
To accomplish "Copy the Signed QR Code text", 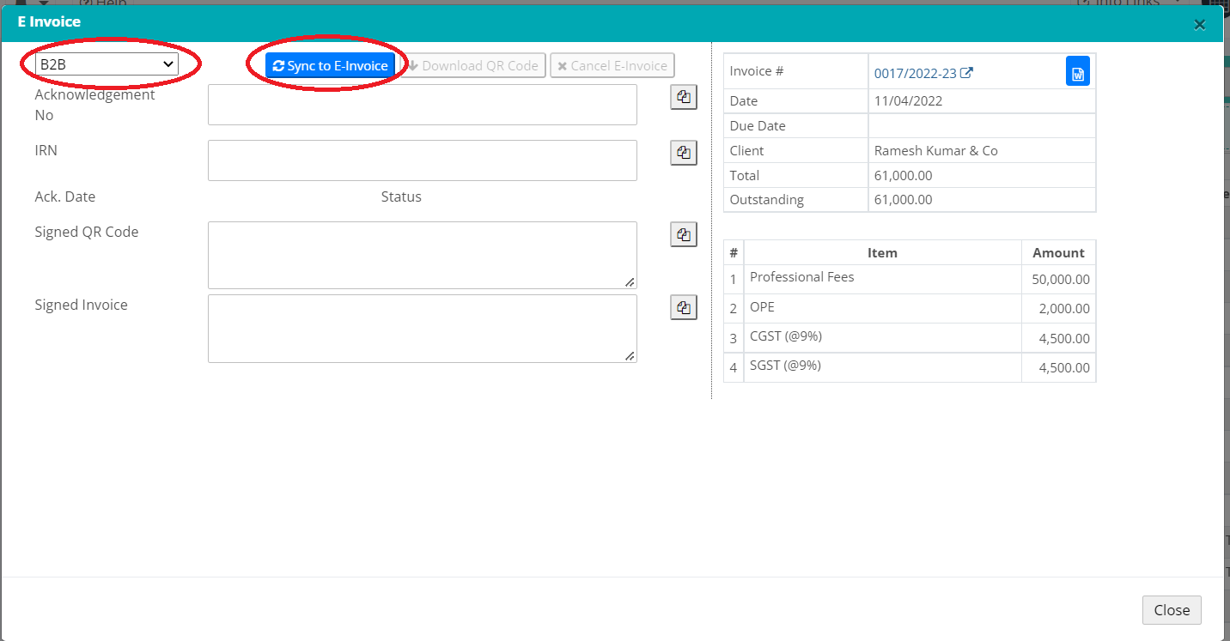I will [x=683, y=234].
